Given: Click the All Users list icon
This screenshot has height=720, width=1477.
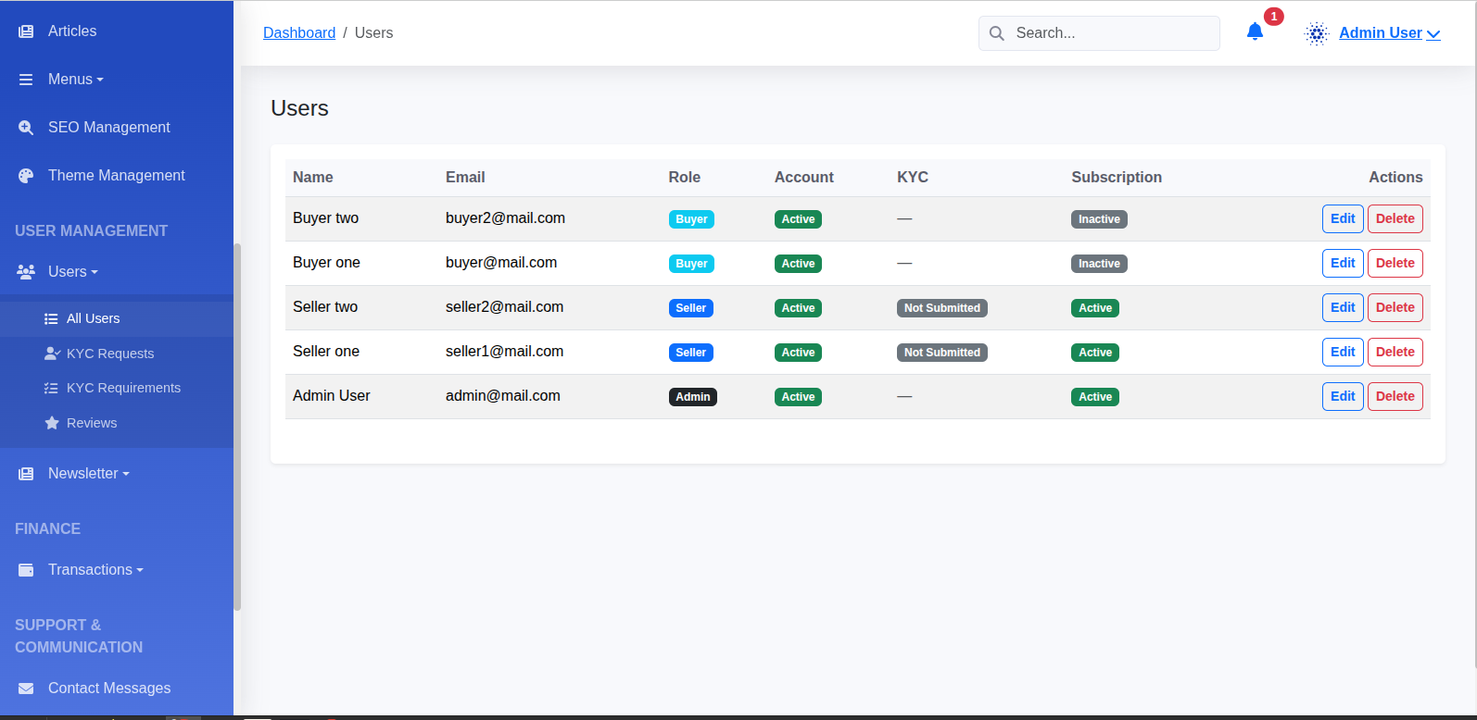Looking at the screenshot, I should (x=51, y=319).
